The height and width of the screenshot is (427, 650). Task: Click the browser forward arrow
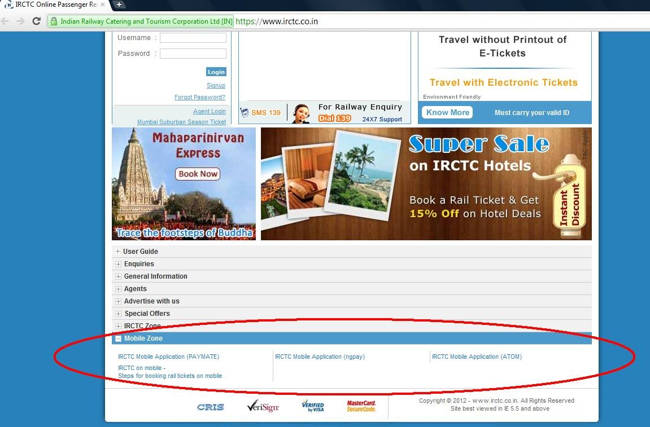[20, 21]
